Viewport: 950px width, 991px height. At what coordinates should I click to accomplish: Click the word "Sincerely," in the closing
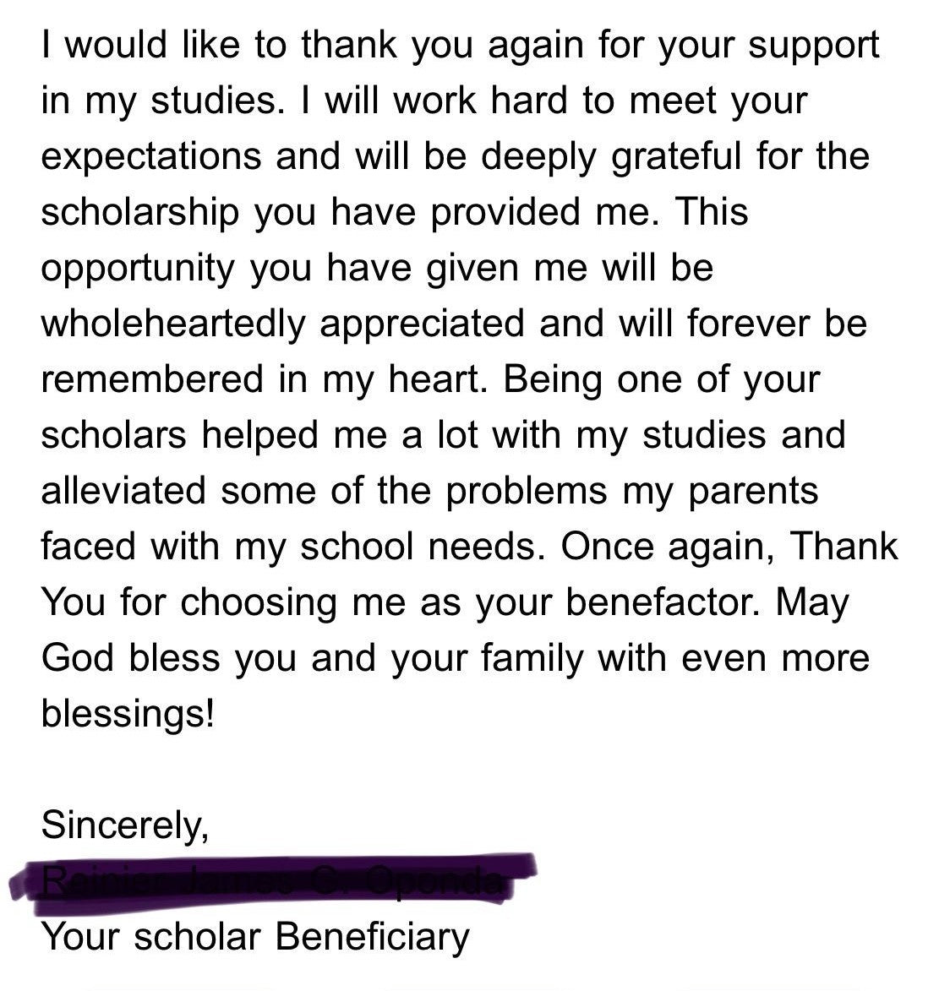(124, 825)
